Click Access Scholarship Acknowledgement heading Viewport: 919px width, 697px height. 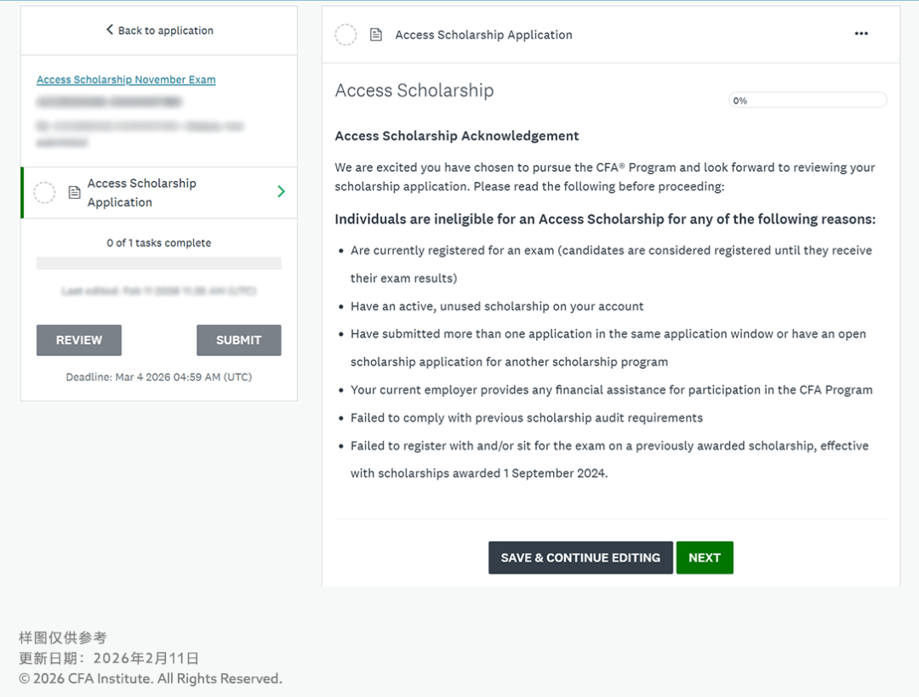click(x=457, y=136)
